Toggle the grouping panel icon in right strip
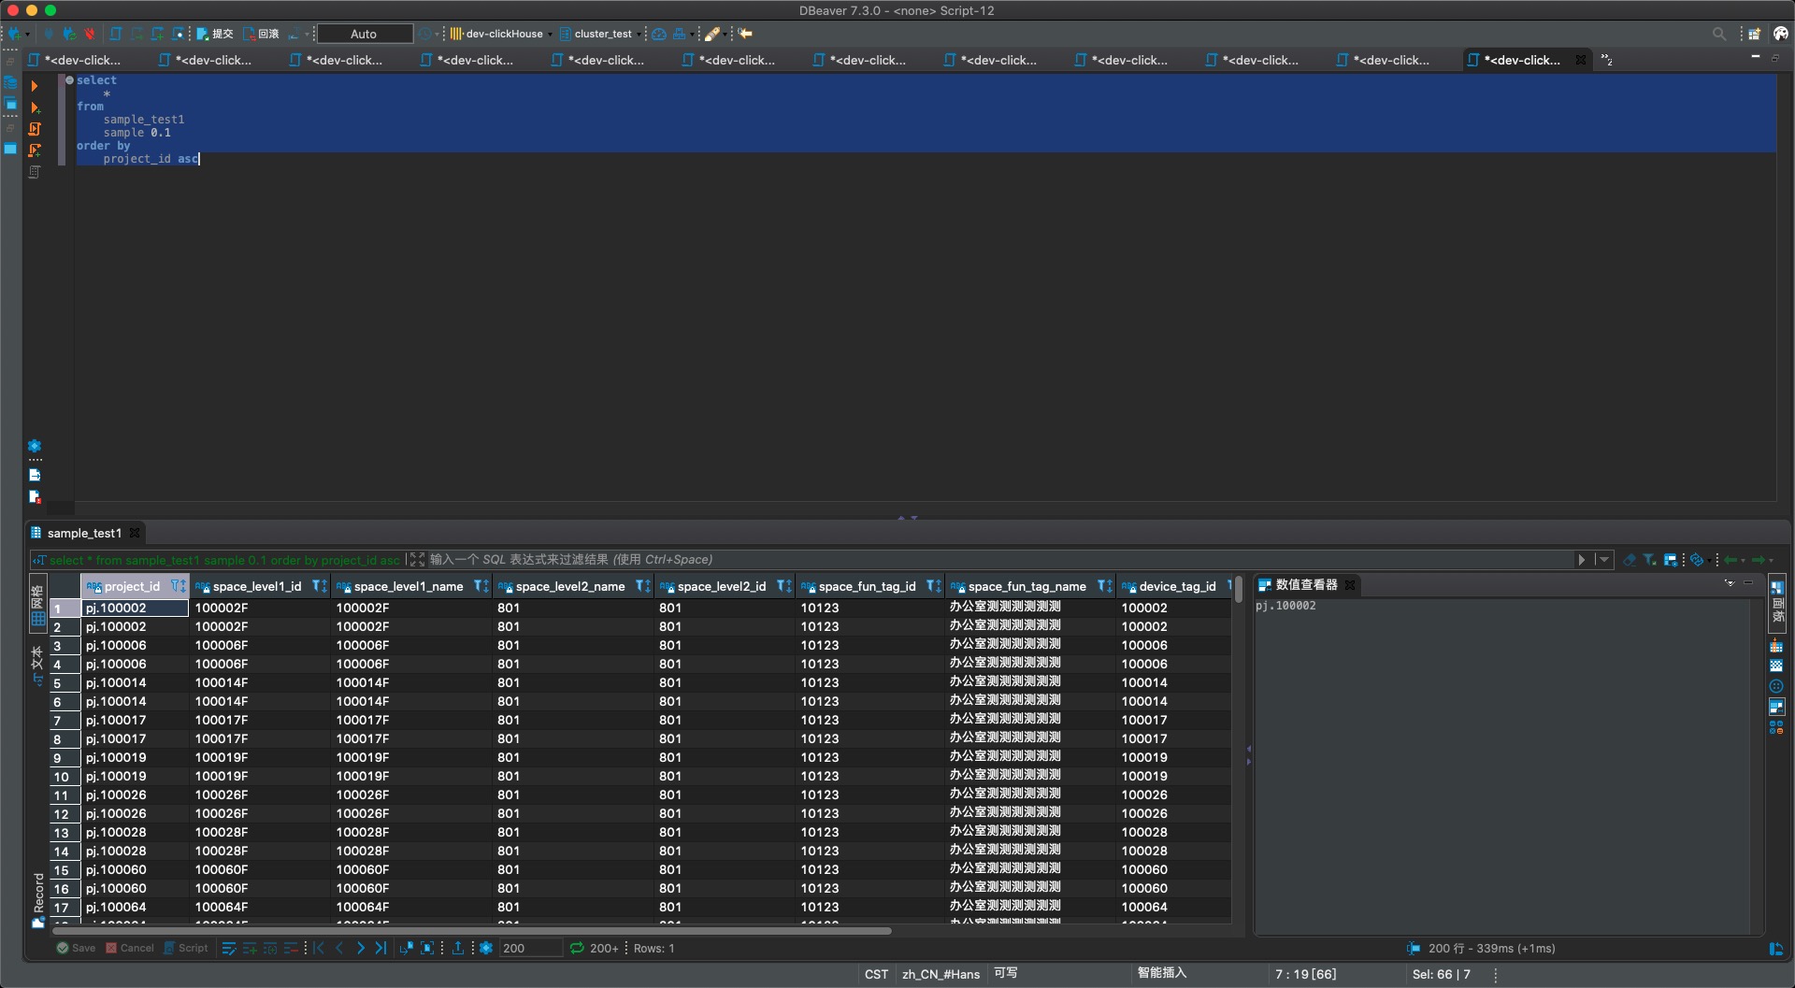The image size is (1795, 988). 1776,645
